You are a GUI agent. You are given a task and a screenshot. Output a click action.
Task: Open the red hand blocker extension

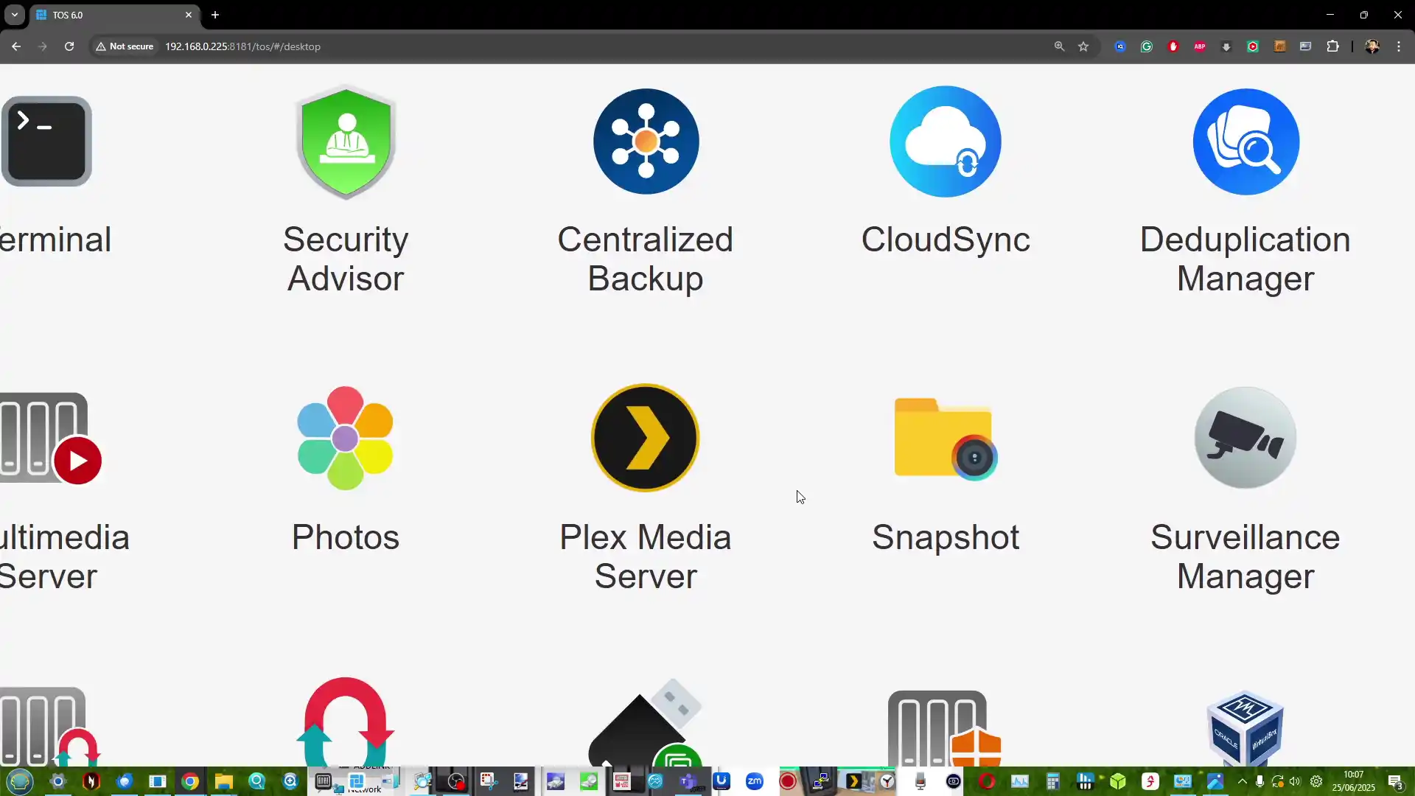tap(1173, 46)
